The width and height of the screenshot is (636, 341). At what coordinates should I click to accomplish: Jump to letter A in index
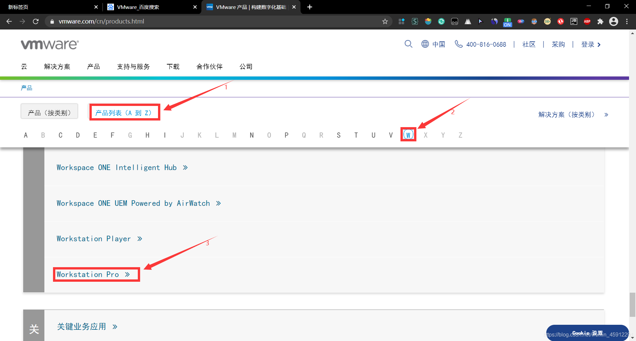(26, 135)
